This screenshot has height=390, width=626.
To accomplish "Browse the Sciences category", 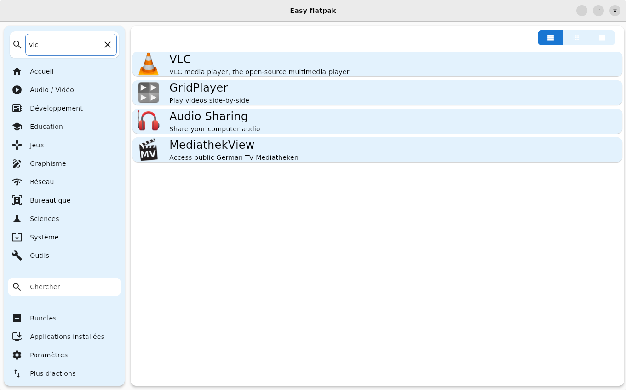I will click(64, 219).
